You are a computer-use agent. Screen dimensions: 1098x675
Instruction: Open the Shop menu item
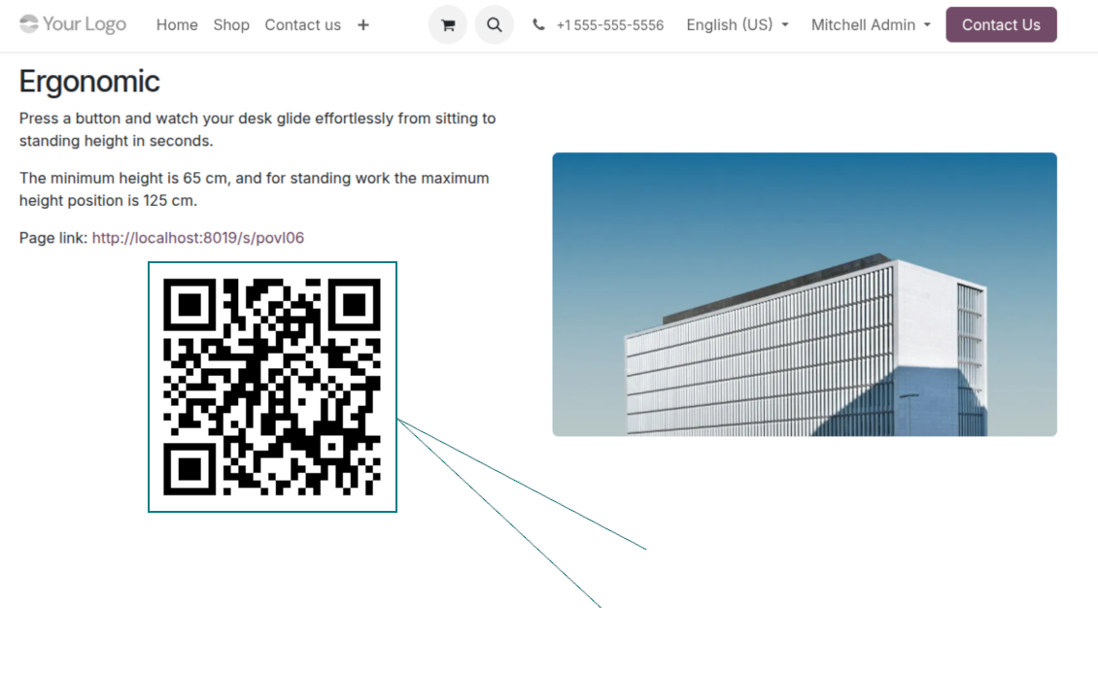click(x=231, y=25)
